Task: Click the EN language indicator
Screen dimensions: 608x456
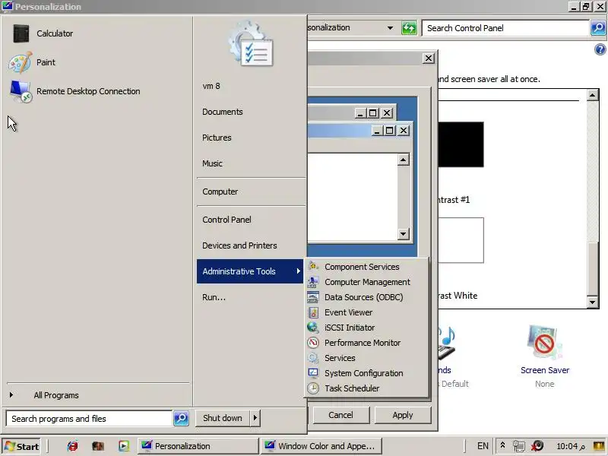Action: pos(483,446)
